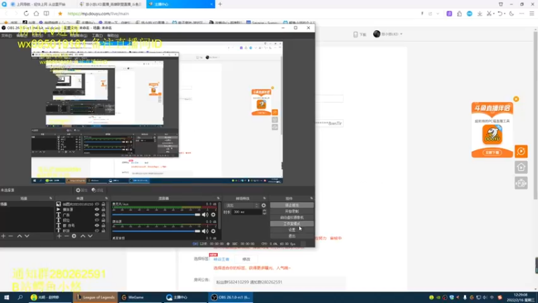This screenshot has height=303, width=538.
Task: Add a new scene in OBS scenes panel
Action: [x=3, y=236]
